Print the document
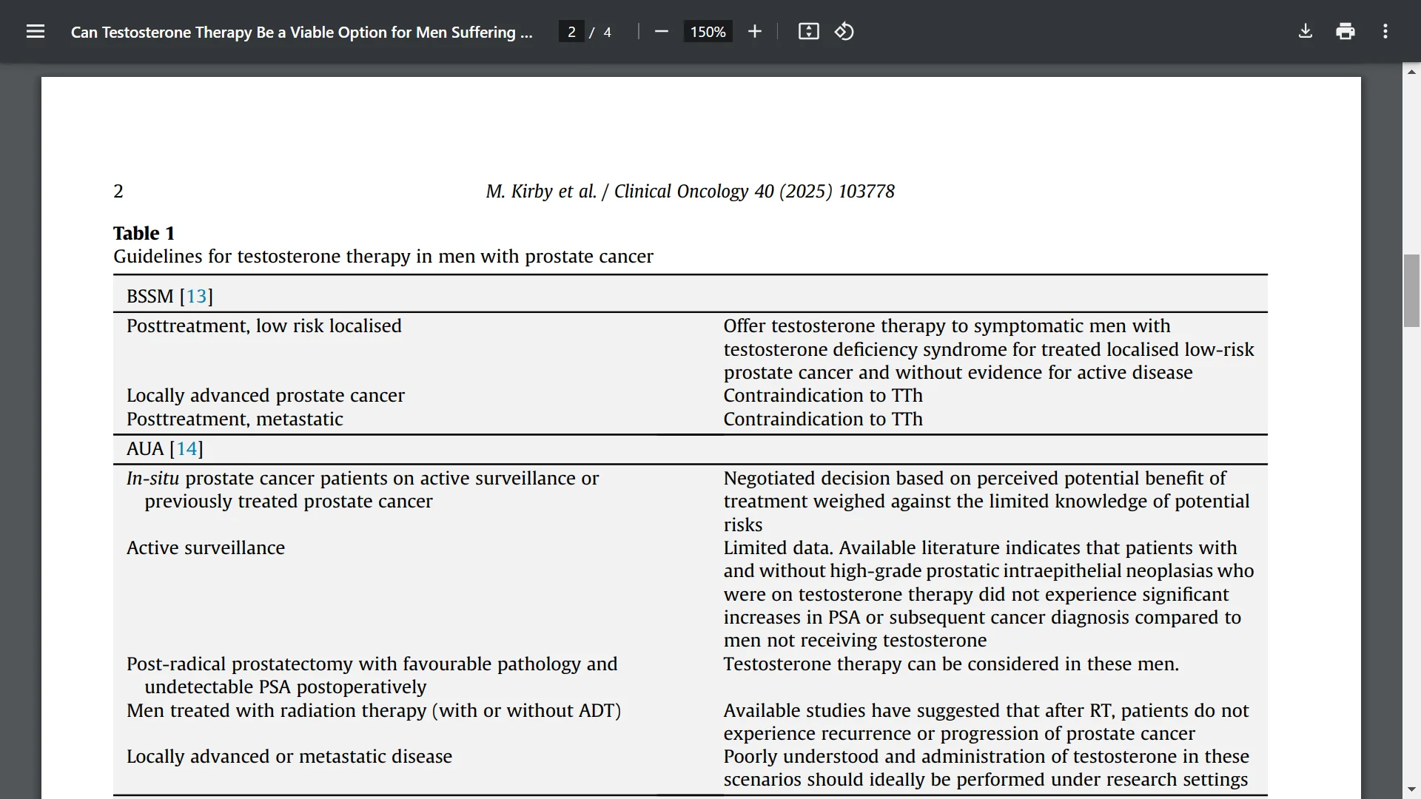This screenshot has height=799, width=1421. 1346,32
